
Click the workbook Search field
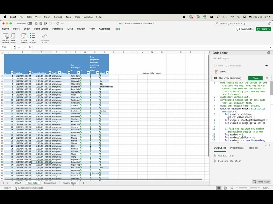[241, 23]
